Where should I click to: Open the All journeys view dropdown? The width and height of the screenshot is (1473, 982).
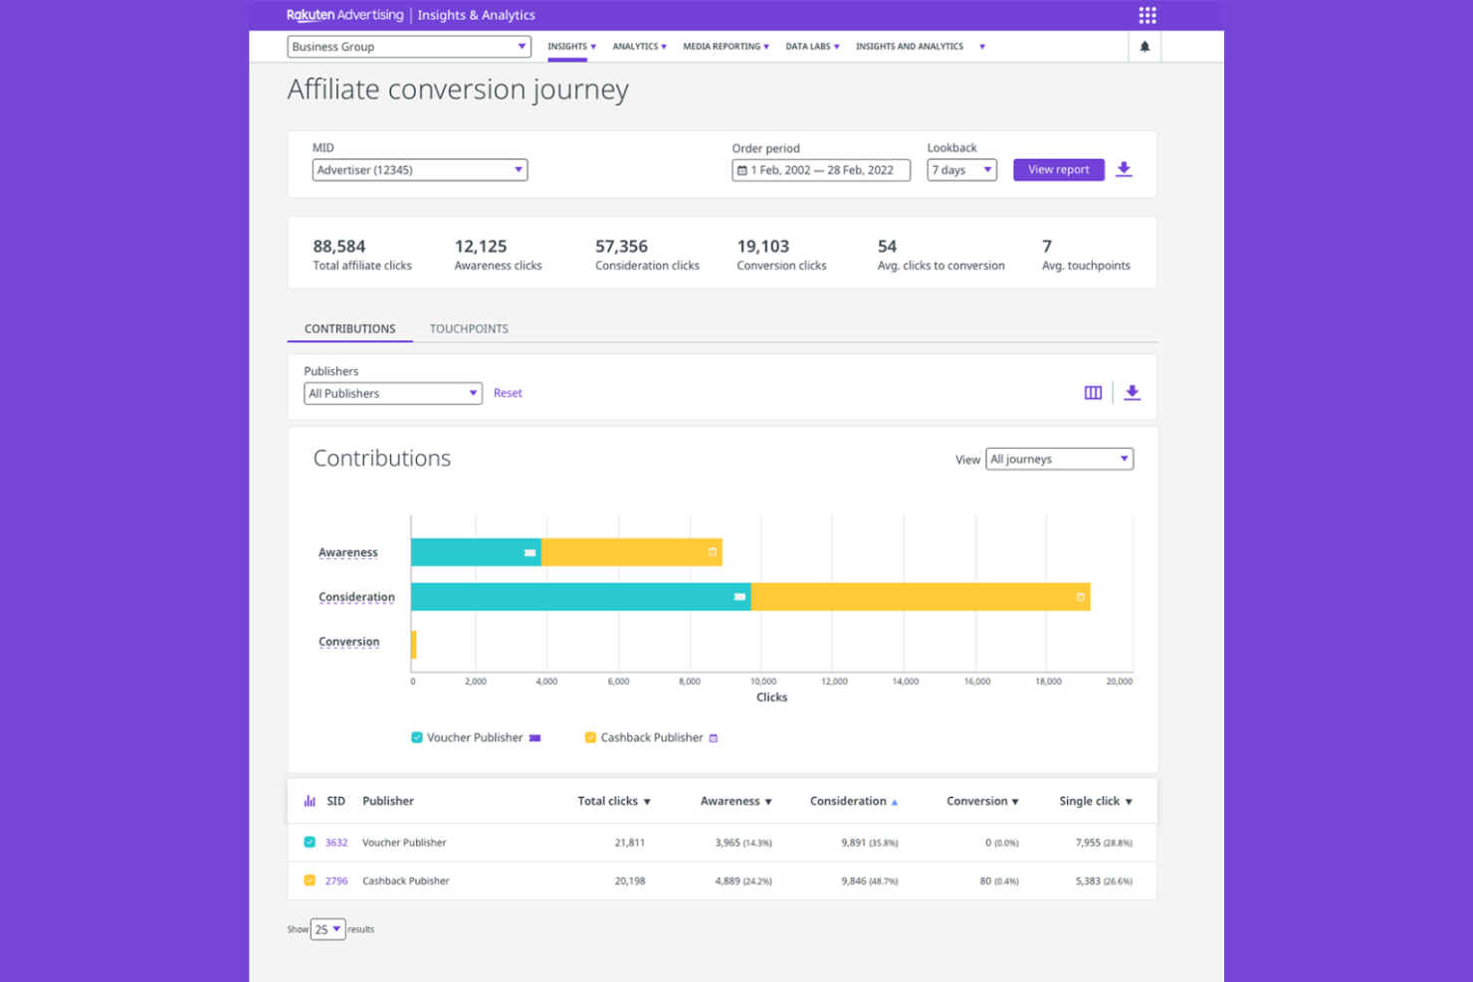[1059, 459]
